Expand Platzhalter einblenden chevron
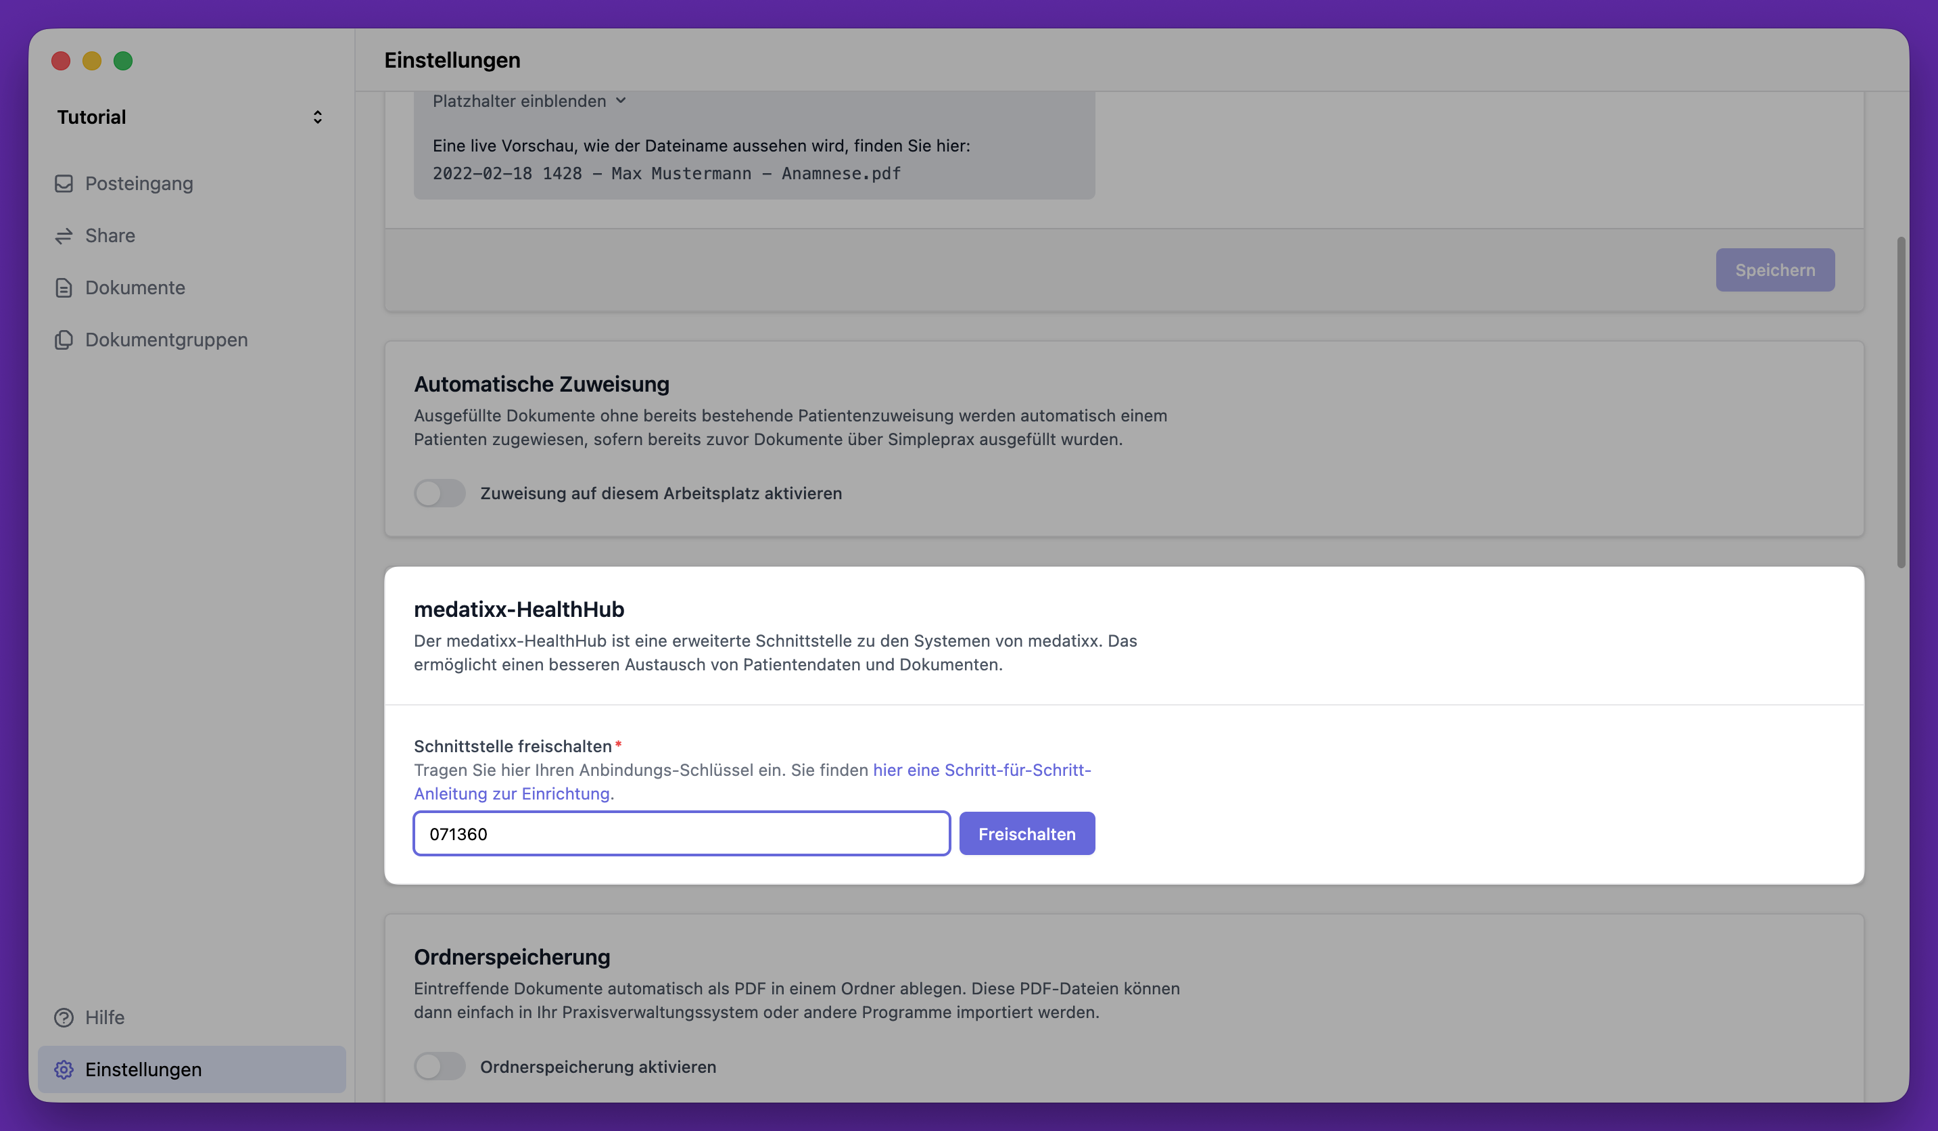Image resolution: width=1938 pixels, height=1131 pixels. click(x=621, y=101)
